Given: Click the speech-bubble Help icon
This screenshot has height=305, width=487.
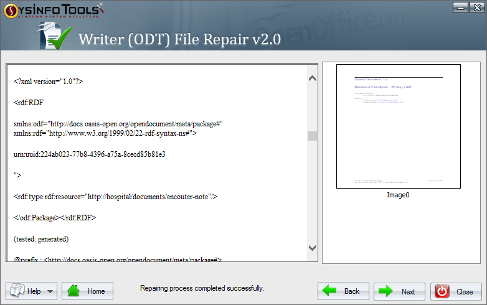Looking at the screenshot, I should click(x=17, y=291).
